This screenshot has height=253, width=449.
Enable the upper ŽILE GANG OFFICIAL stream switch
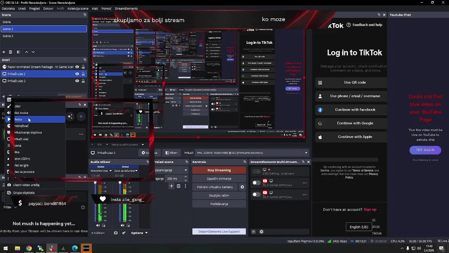[256, 183]
